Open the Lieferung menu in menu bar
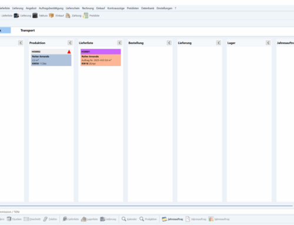This screenshot has width=294, height=225. 18,8
